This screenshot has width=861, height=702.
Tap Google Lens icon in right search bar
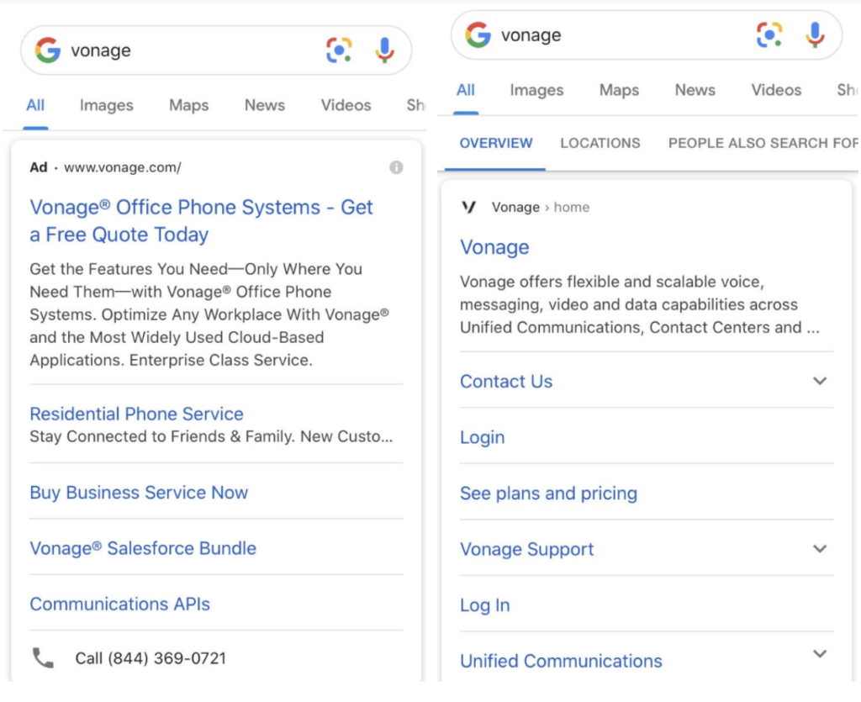coord(769,34)
